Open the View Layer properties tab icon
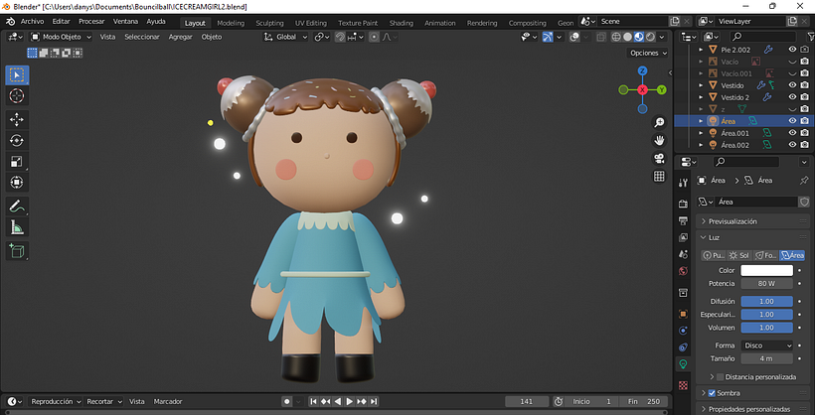The image size is (815, 415). click(684, 237)
